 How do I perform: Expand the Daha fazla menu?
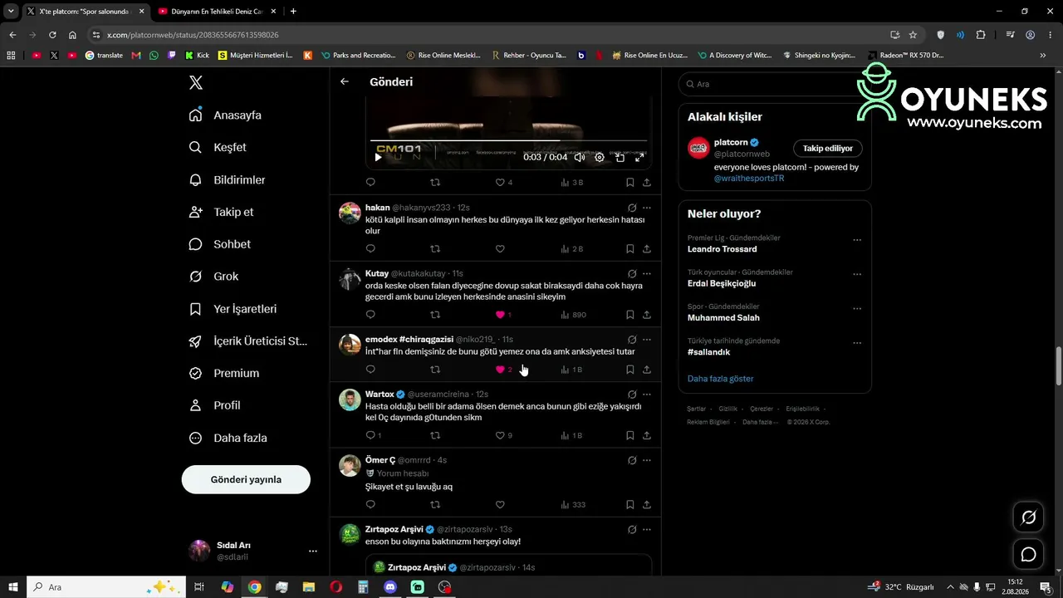(x=228, y=438)
